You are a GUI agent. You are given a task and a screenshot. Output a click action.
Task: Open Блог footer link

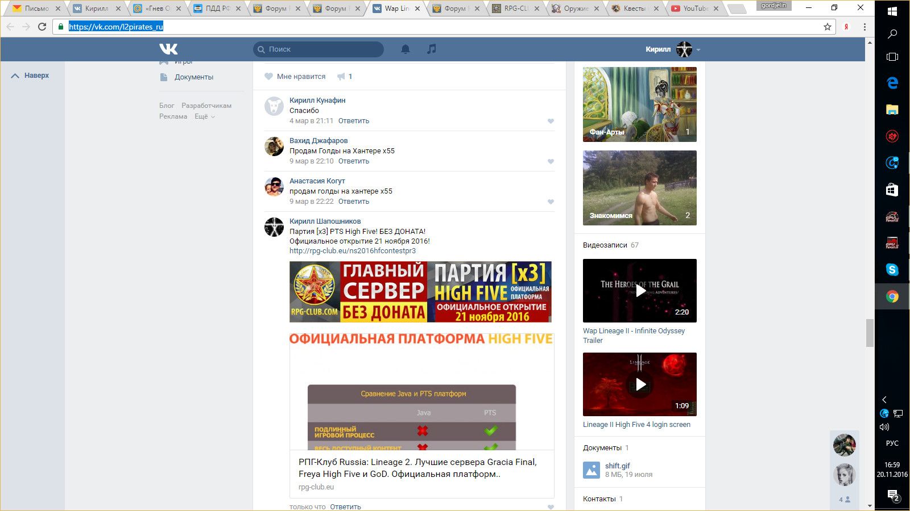(167, 106)
